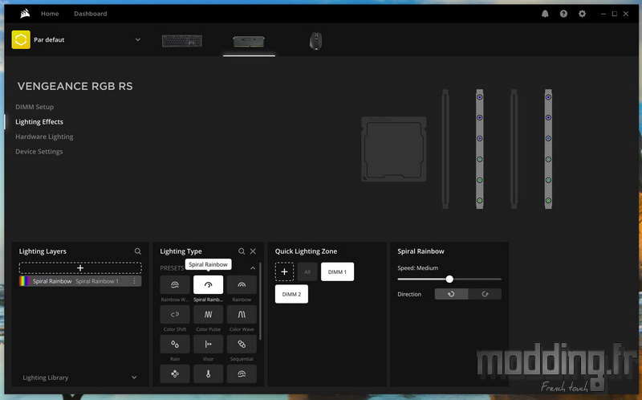Click the CPU socket in the preview
The height and width of the screenshot is (400, 642).
394,149
